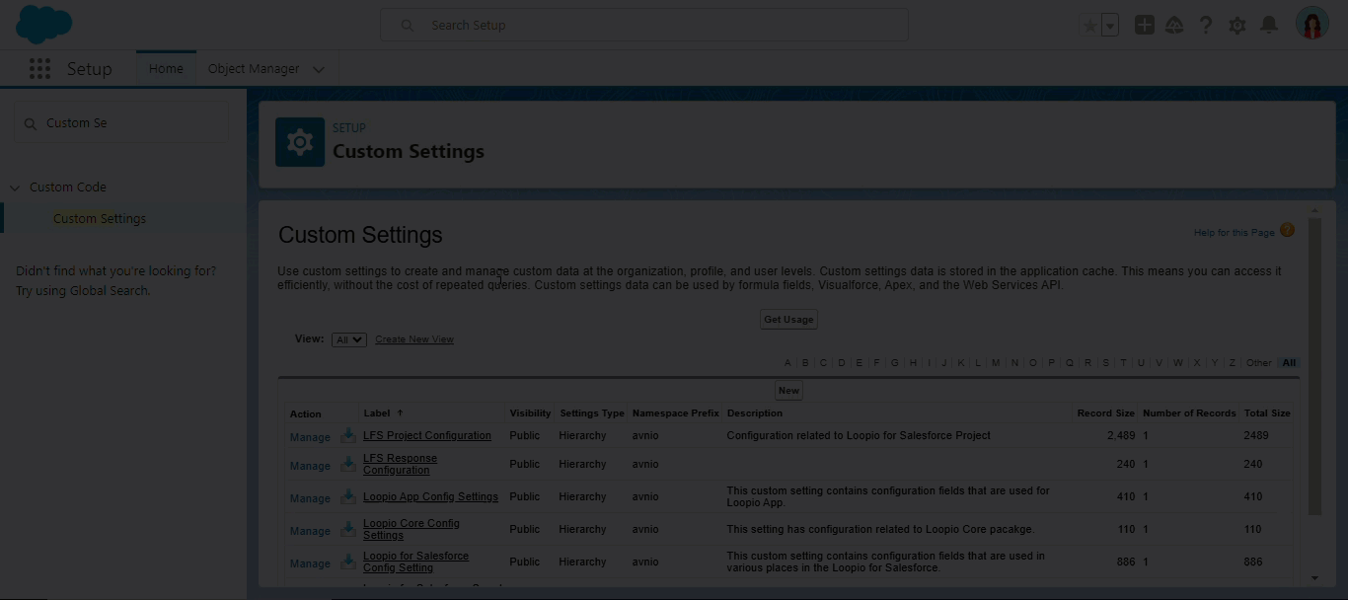Open the notifications bell
Viewport: 1348px width, 600px height.
[1269, 25]
